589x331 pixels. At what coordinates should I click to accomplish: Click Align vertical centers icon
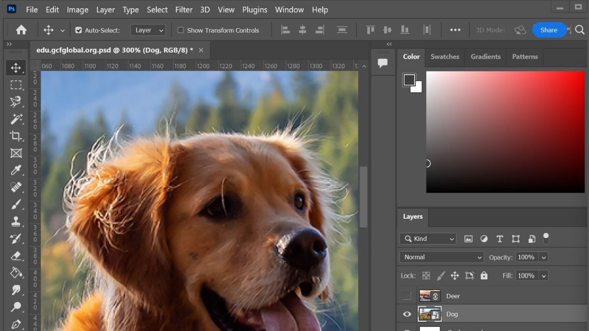[x=388, y=30]
